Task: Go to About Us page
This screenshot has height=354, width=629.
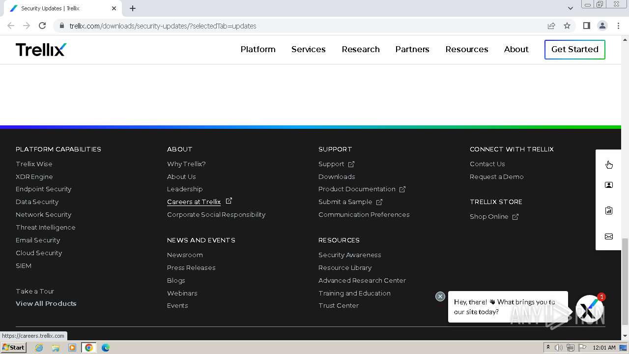Action: pos(181,177)
